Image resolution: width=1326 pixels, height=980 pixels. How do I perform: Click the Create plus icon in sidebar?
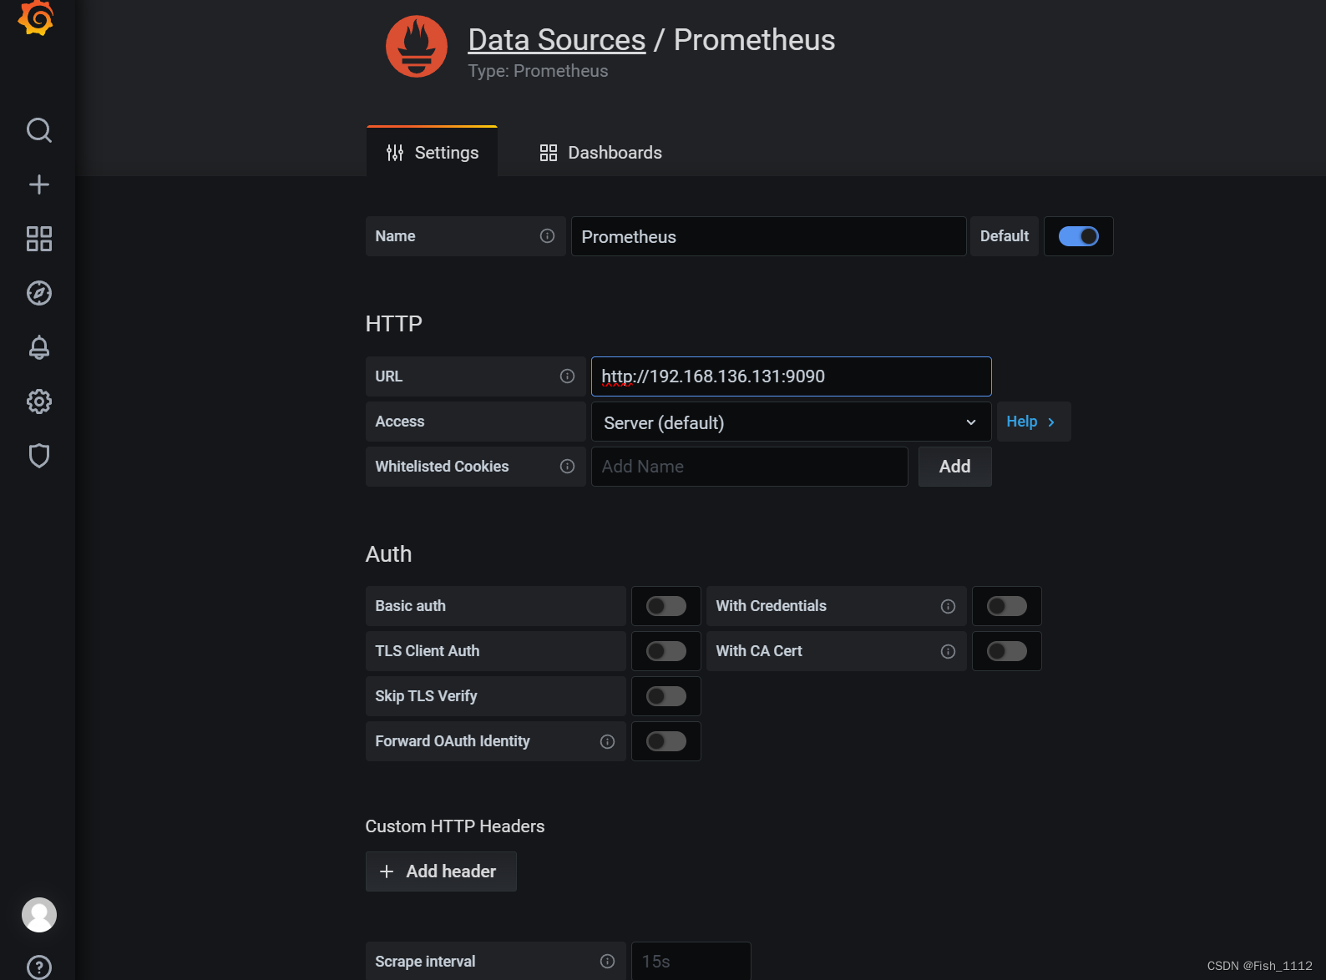[x=39, y=184]
